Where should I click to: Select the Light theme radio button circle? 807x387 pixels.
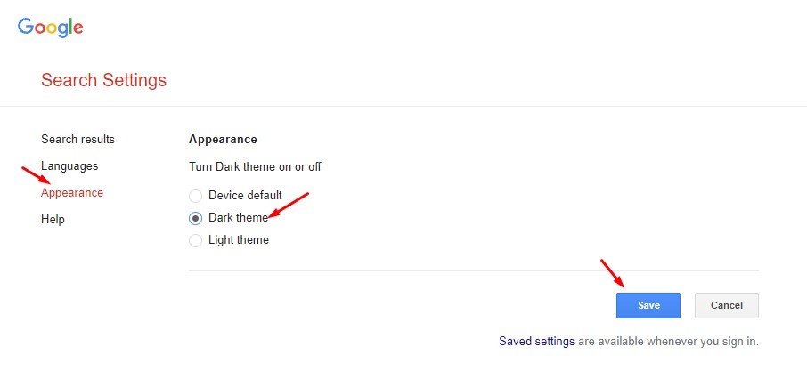click(x=196, y=240)
